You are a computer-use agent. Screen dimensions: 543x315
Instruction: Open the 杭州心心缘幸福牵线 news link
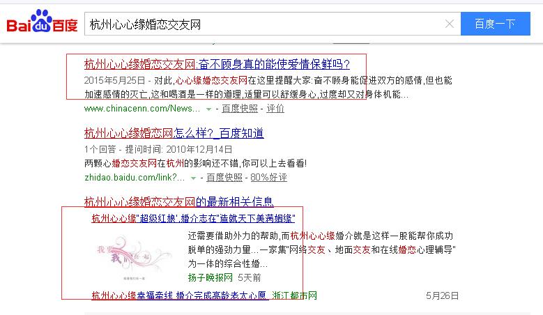pos(178,295)
